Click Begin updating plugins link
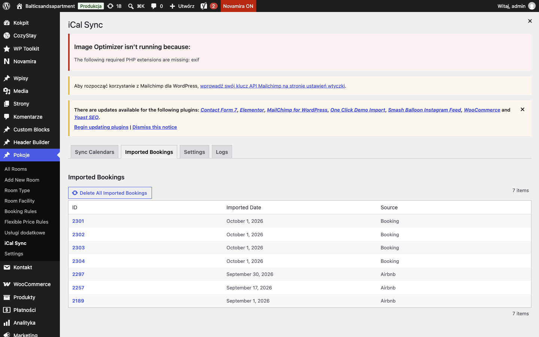Screen dimensions: 539x337 point(101,127)
